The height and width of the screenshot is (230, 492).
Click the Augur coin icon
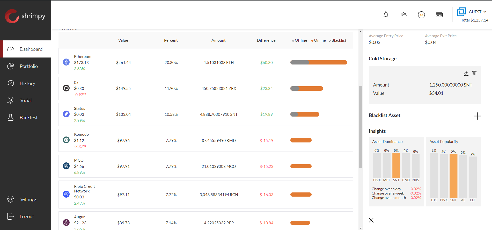coord(66,222)
